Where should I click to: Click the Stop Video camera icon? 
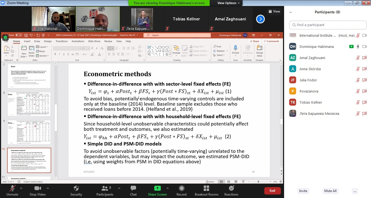[37, 188]
